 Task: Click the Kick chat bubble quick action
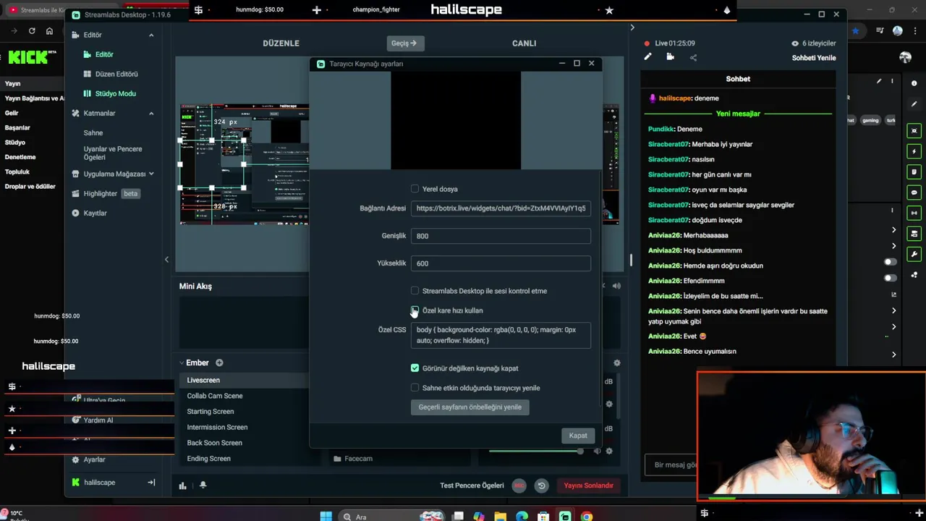pos(914,192)
